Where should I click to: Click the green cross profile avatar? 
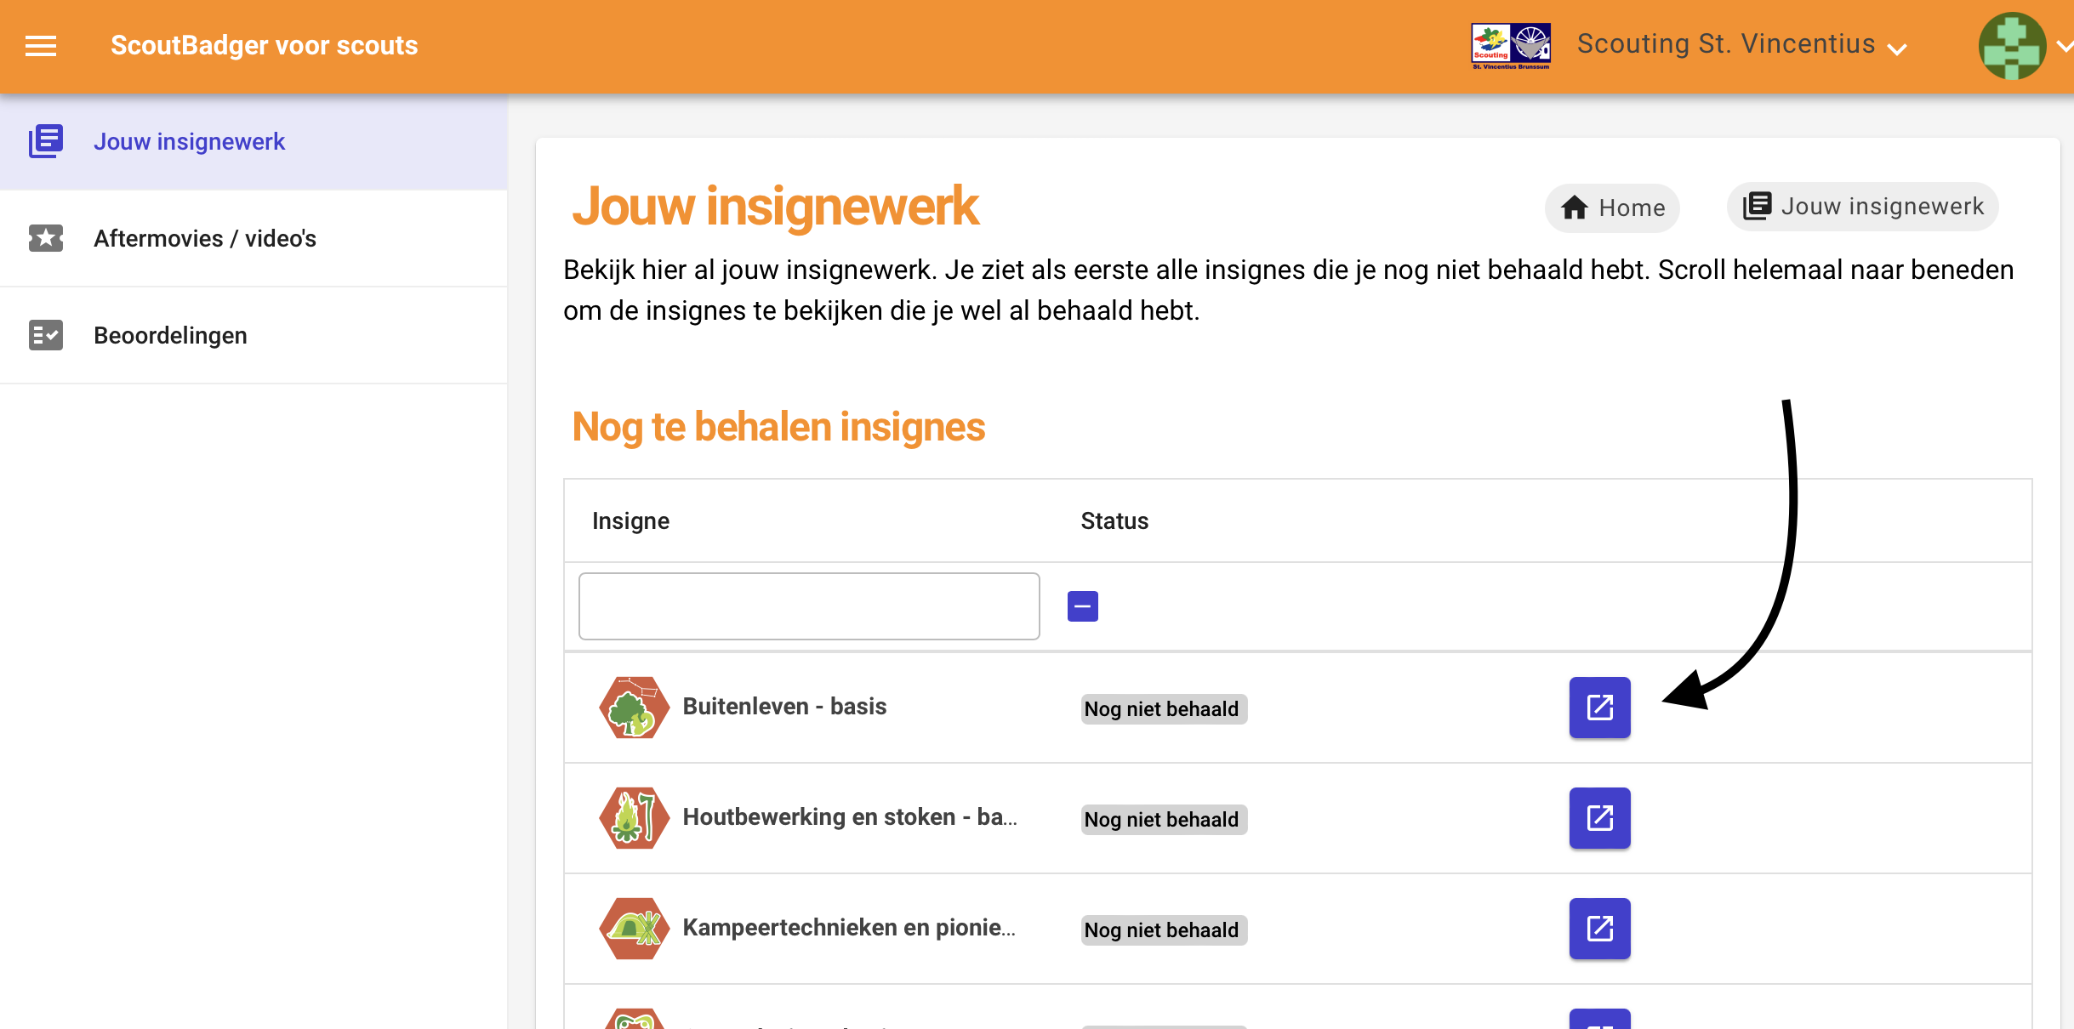2012,46
